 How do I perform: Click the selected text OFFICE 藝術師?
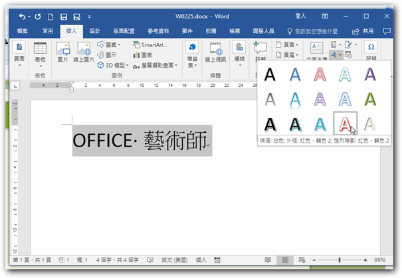click(x=142, y=140)
